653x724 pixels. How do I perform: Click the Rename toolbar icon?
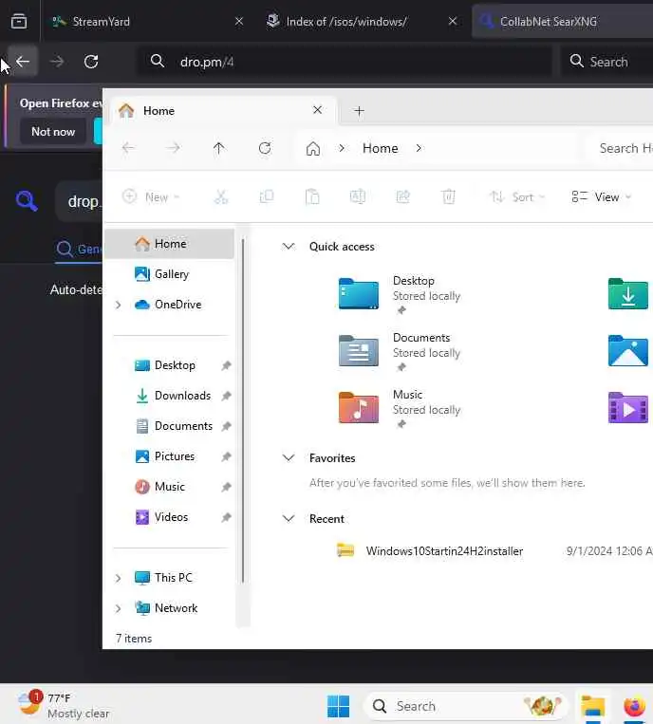358,196
